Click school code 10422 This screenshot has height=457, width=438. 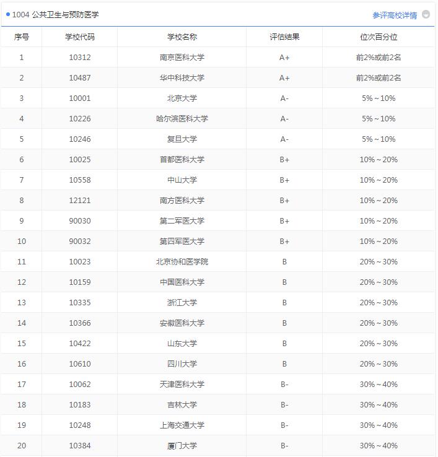(x=80, y=343)
